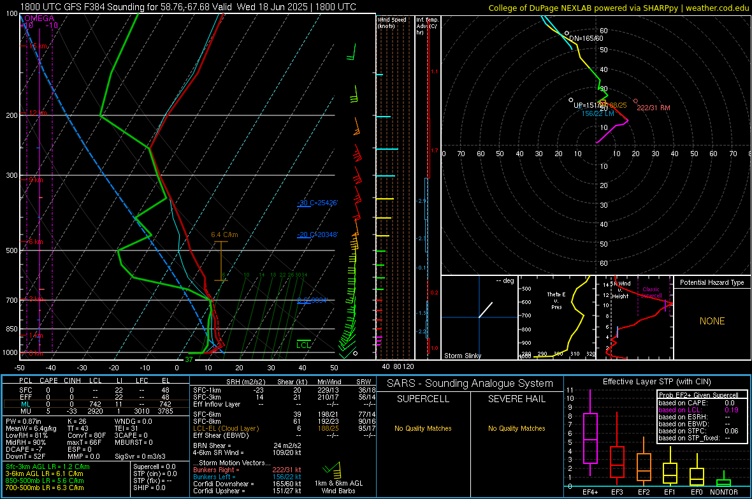Screen dimensions: 752x499
Task: Click the -20 C=20348' height label
Action: [317, 235]
